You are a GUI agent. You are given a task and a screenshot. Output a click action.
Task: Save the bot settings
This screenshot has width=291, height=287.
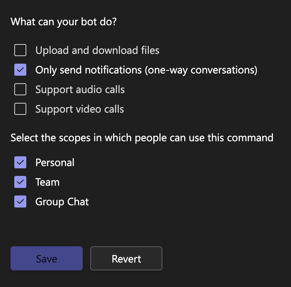(47, 258)
